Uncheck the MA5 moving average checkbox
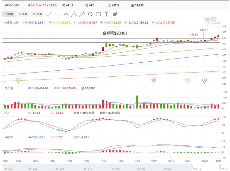Screen dimensions: 230x171 (x=25, y=23)
